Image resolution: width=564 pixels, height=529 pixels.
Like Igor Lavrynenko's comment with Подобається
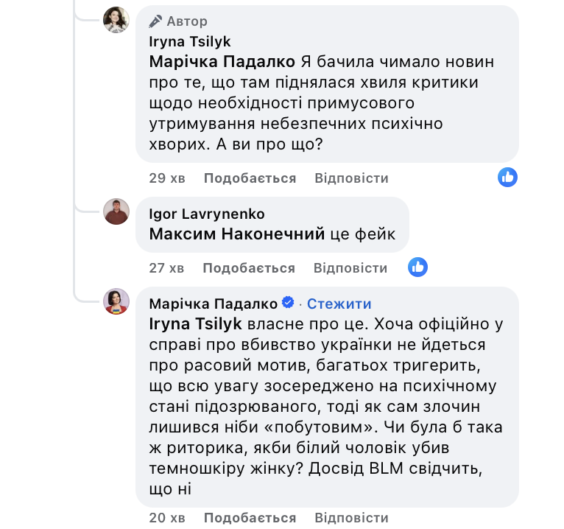click(x=249, y=268)
